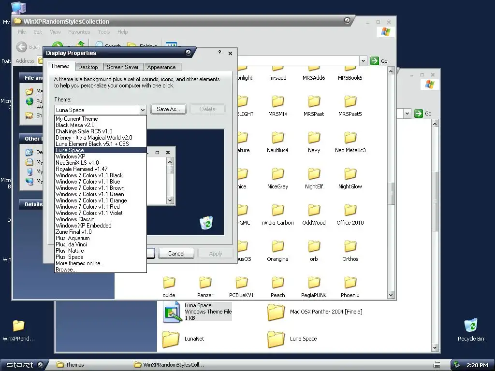
Task: Click Go in WinXPRandomStylesCollection window
Action: (x=379, y=61)
